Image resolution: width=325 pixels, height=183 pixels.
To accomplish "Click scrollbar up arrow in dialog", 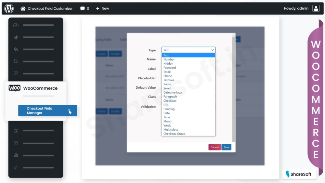I will pyautogui.click(x=234, y=35).
